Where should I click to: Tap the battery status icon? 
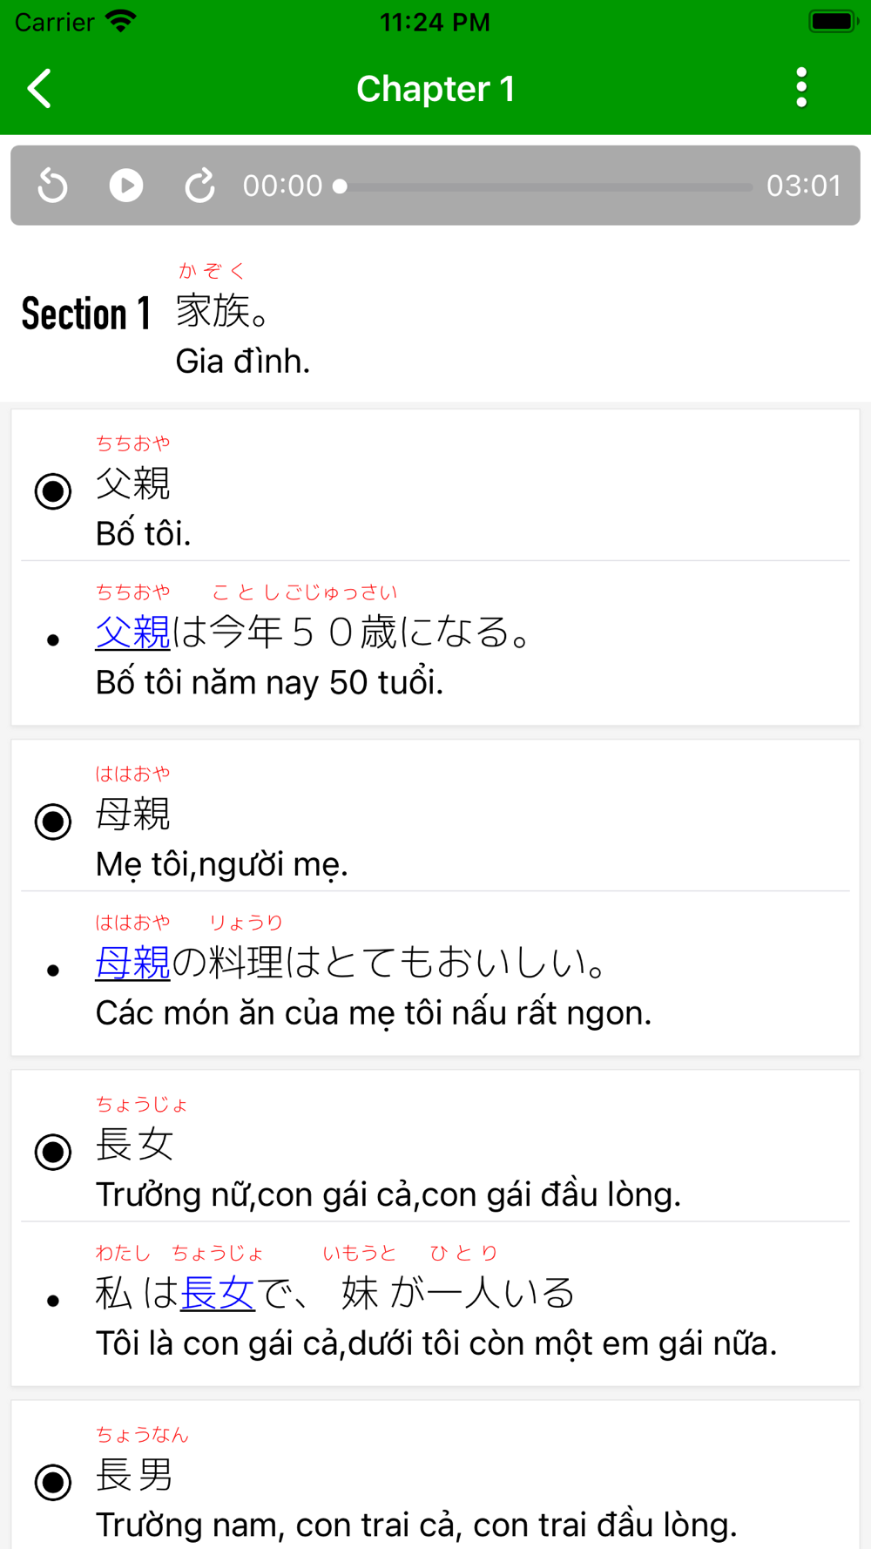pos(834,21)
